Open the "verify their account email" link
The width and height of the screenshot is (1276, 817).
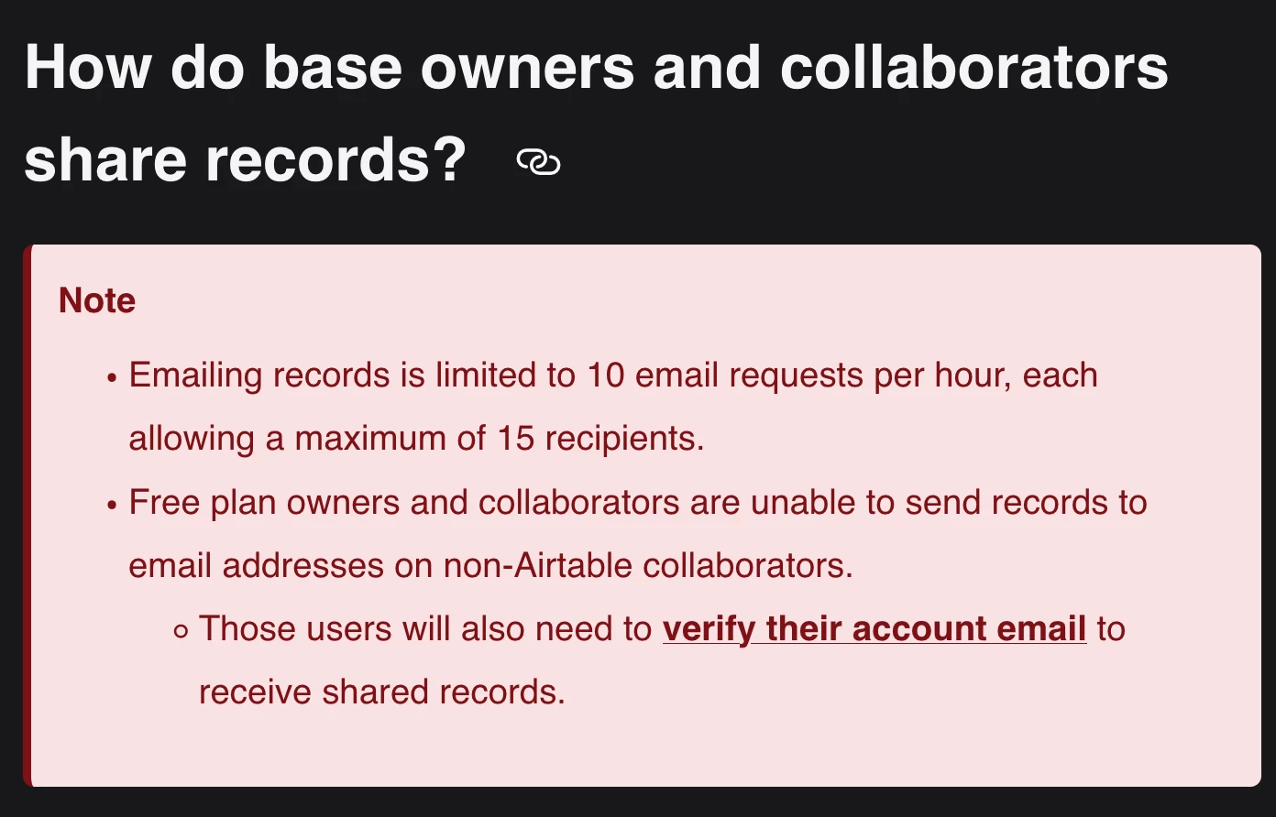click(874, 629)
